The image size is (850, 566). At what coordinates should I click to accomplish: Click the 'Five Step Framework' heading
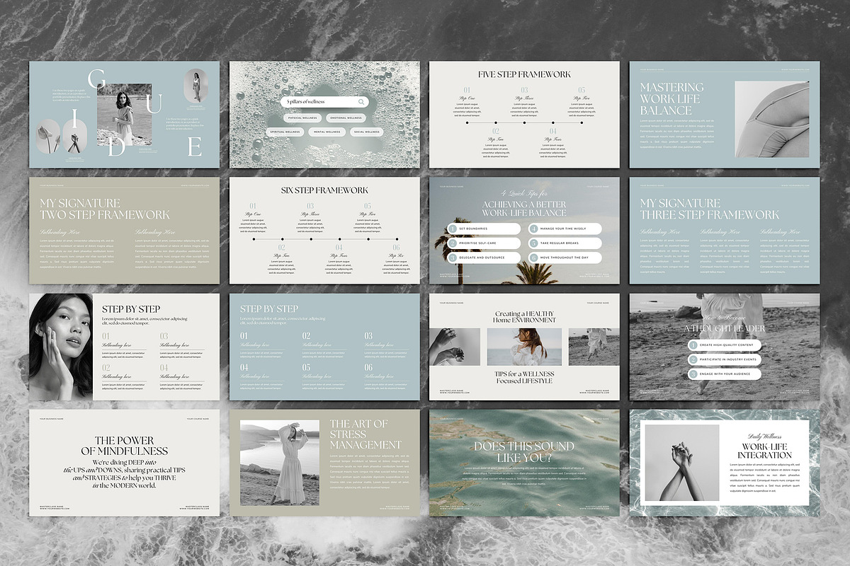[x=524, y=74]
